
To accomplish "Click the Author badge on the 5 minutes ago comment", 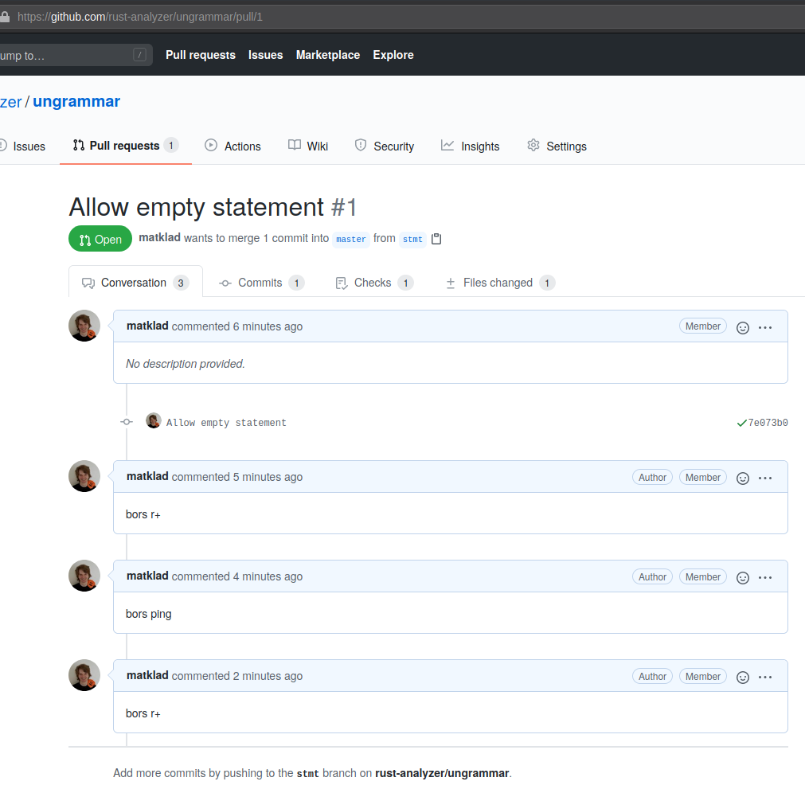I will click(x=652, y=478).
